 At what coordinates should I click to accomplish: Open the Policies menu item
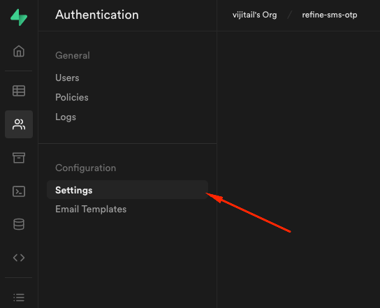point(72,97)
